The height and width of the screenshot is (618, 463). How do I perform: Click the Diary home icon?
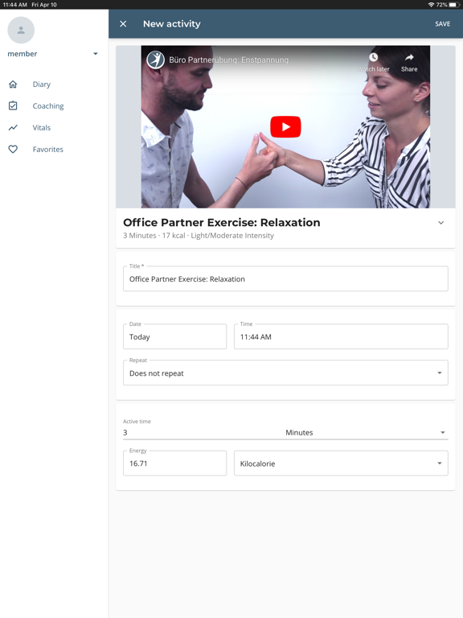click(13, 84)
